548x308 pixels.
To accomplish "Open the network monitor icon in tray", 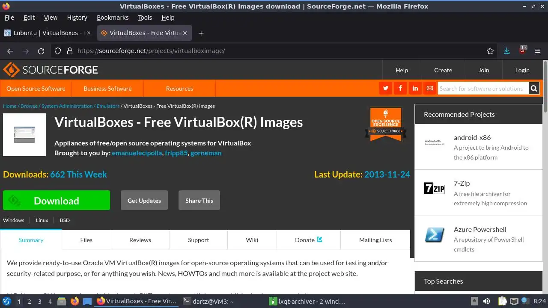I will click(x=514, y=301).
